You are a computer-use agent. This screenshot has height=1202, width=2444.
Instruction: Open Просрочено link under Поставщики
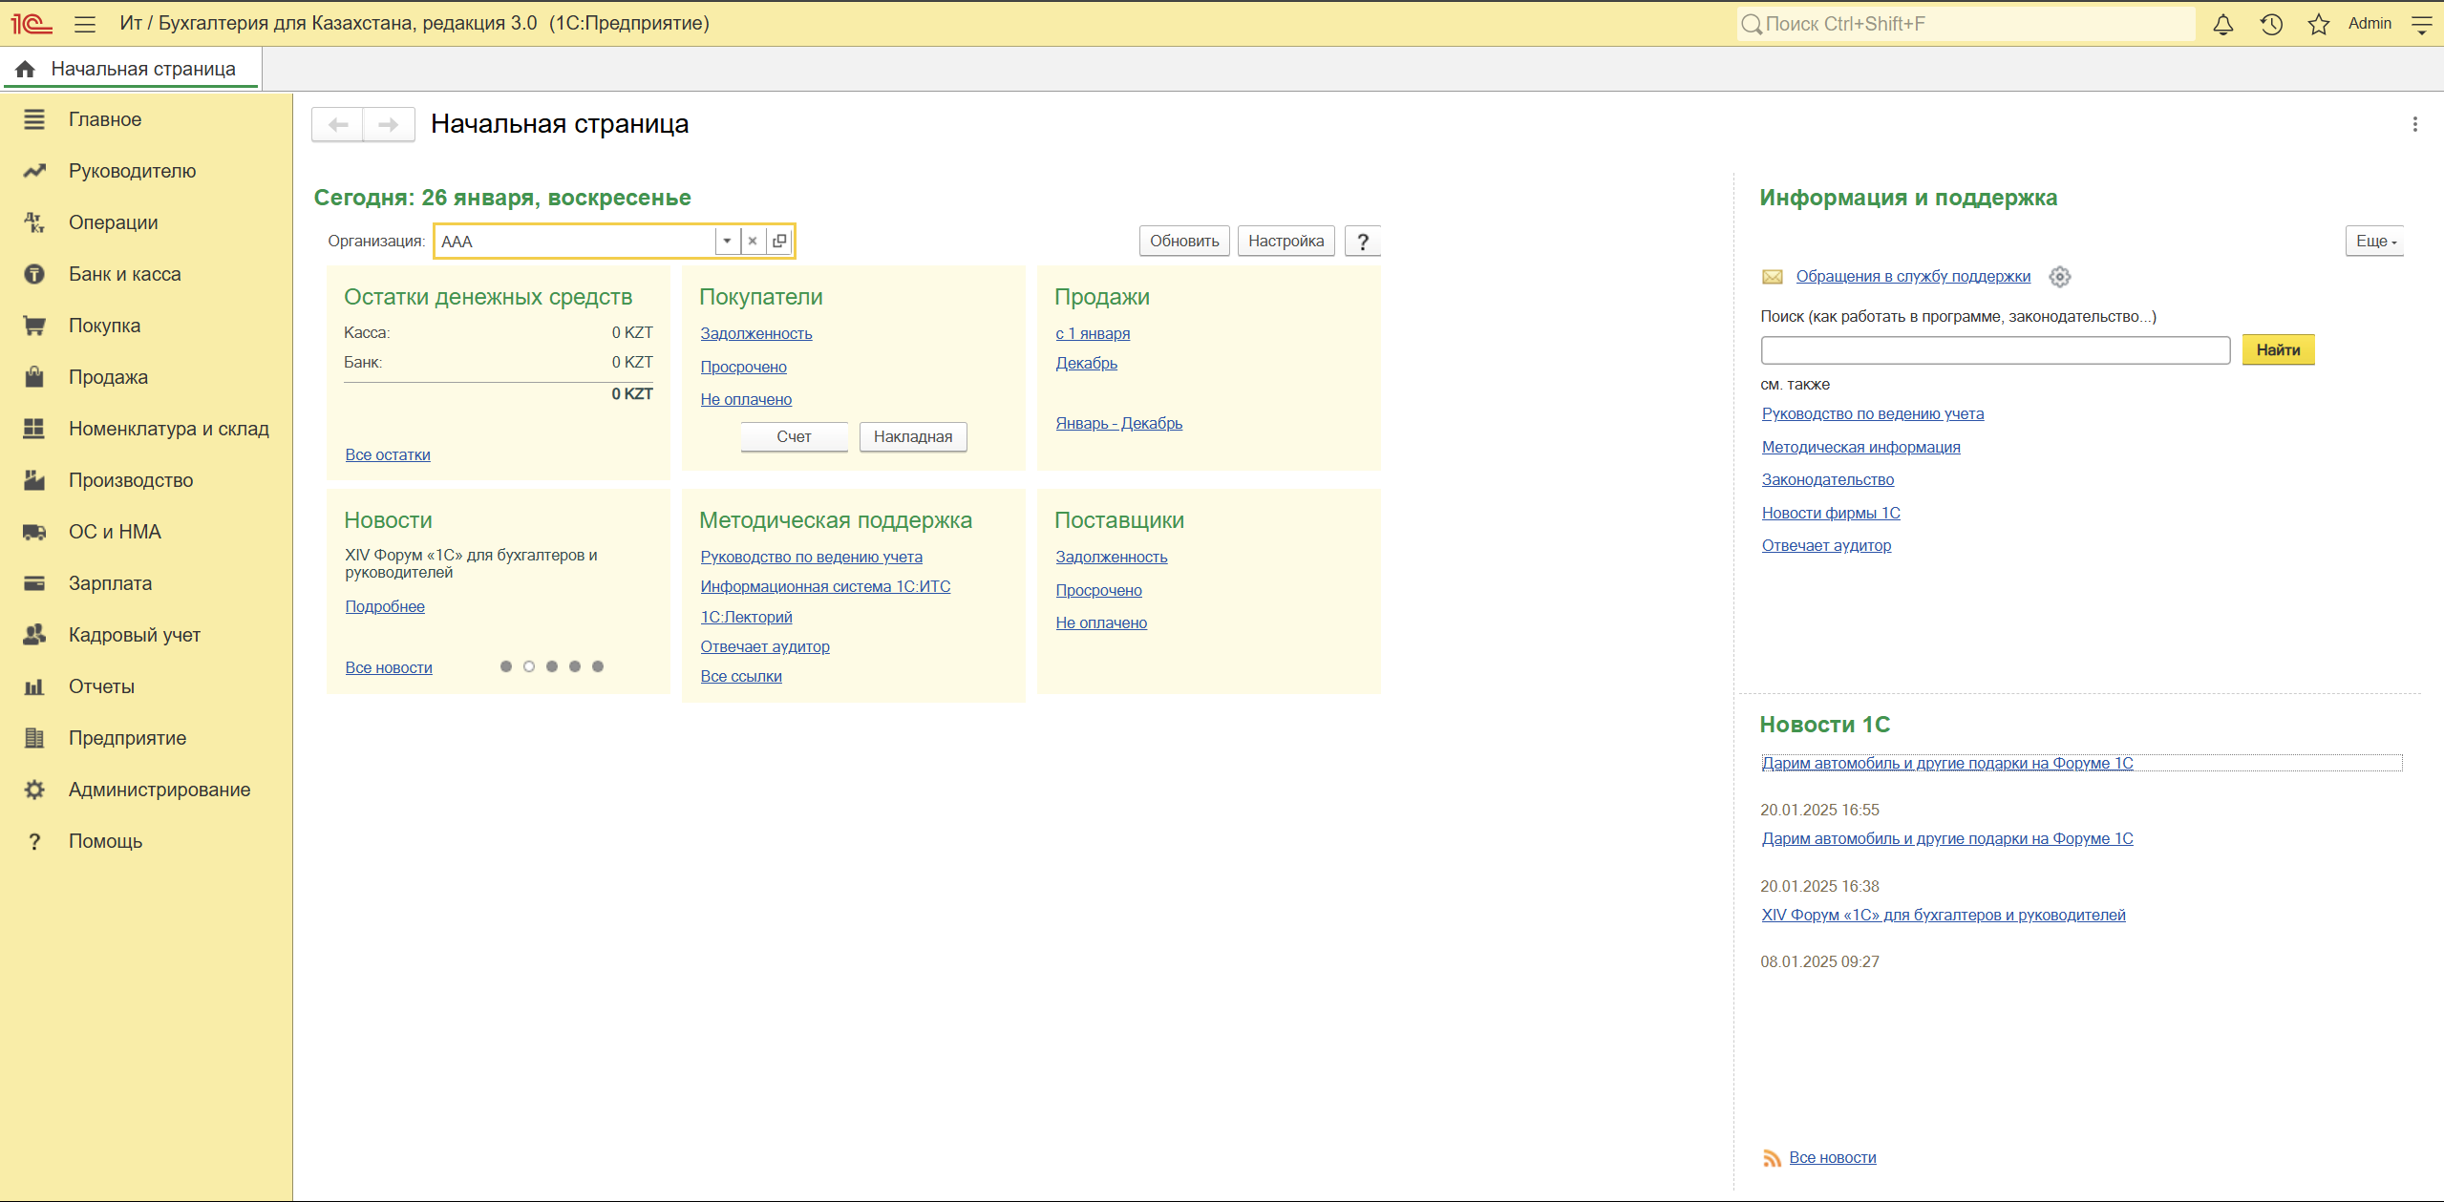pos(1098,591)
